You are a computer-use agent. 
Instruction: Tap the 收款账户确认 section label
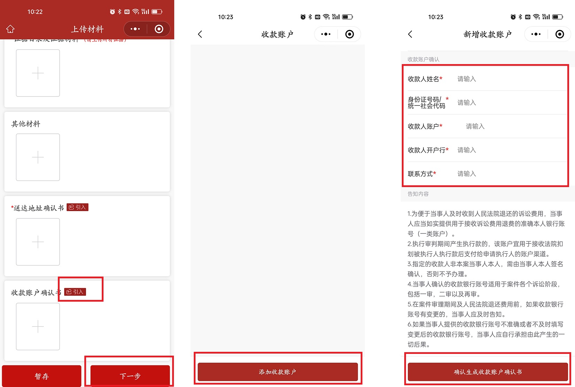coord(423,59)
